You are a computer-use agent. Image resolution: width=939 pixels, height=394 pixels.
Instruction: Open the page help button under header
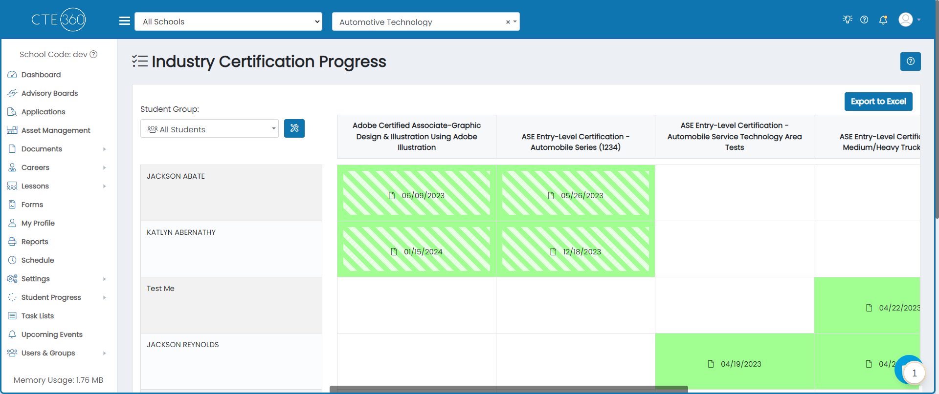coord(910,62)
